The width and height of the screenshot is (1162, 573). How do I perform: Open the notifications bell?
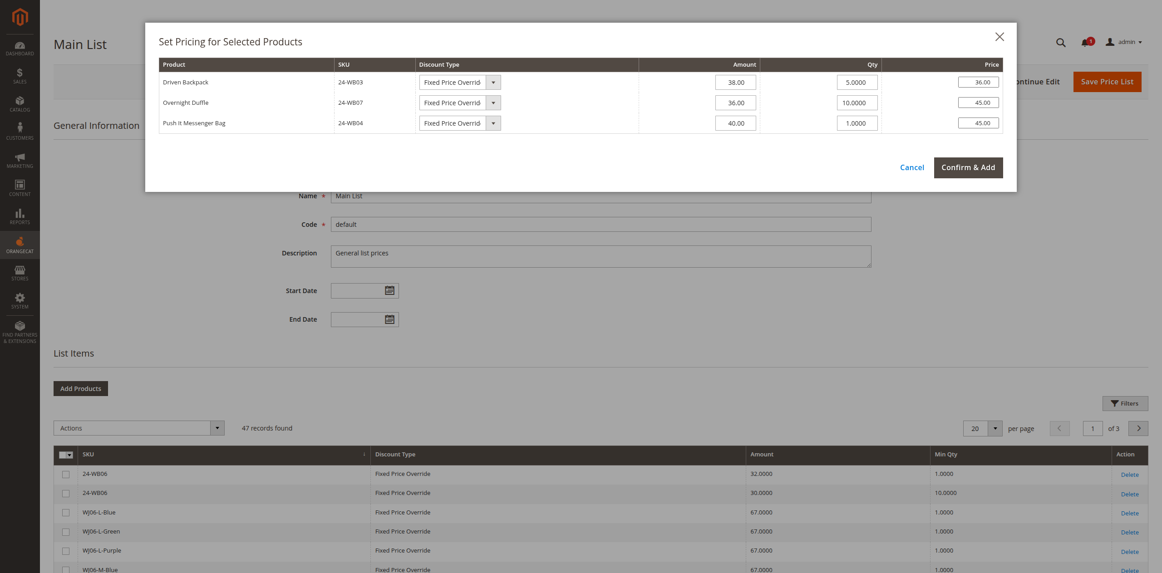(1085, 42)
